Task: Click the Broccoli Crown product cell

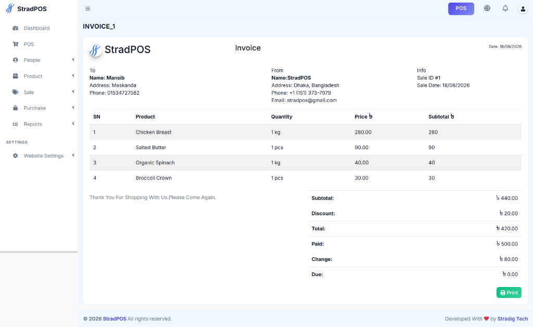Action: point(154,178)
